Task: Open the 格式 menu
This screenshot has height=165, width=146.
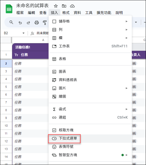Action: pyautogui.click(x=66, y=13)
